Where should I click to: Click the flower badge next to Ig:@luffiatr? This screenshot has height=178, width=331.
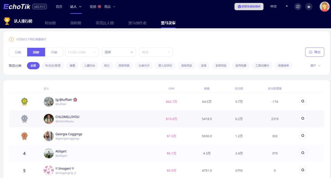[75, 100]
